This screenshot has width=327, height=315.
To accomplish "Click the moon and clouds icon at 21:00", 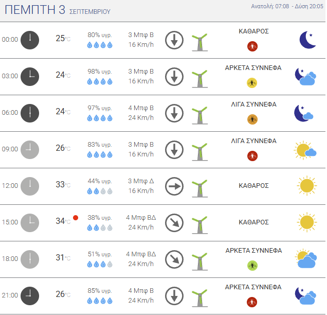I will click(x=305, y=296).
